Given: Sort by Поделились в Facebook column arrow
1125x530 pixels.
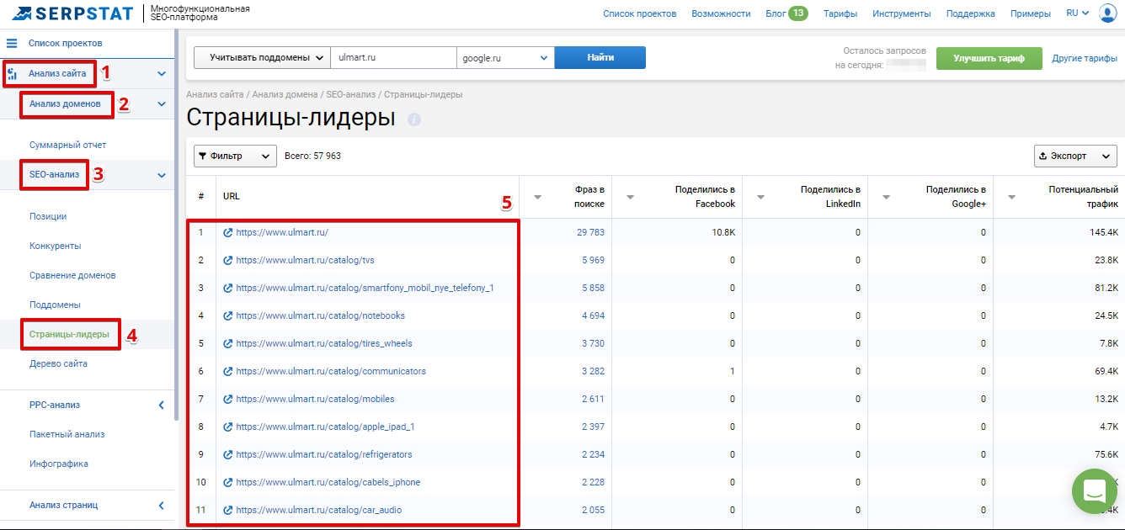Looking at the screenshot, I should 630,198.
